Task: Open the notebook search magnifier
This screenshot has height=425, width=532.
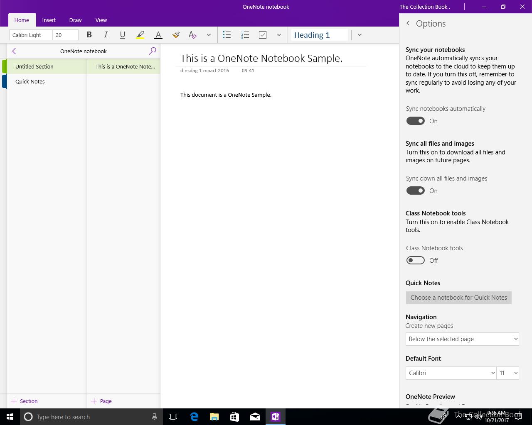Action: [x=153, y=51]
